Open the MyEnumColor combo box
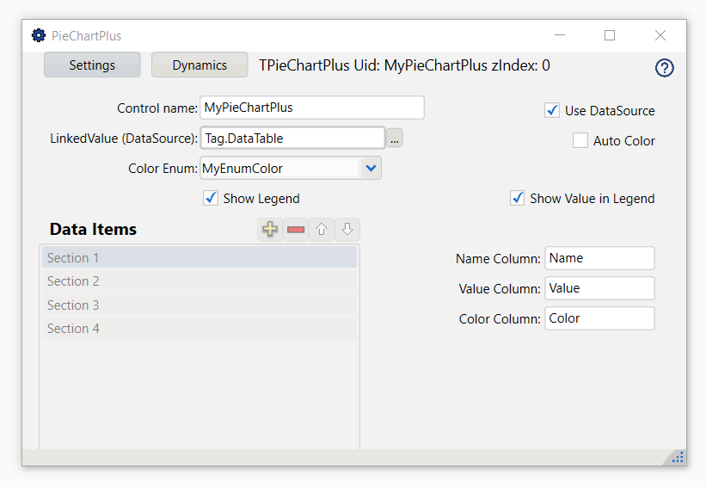 pyautogui.click(x=291, y=168)
